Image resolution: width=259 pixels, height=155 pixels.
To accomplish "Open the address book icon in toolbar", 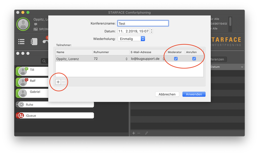I will coord(34,41).
